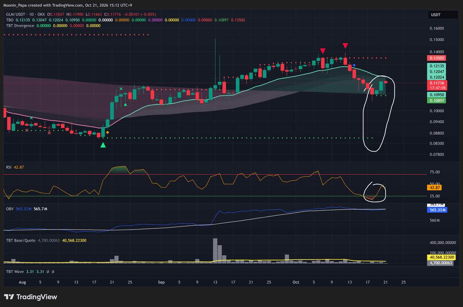
Task: Click the second red down-triangle sell marker
Action: [x=345, y=46]
